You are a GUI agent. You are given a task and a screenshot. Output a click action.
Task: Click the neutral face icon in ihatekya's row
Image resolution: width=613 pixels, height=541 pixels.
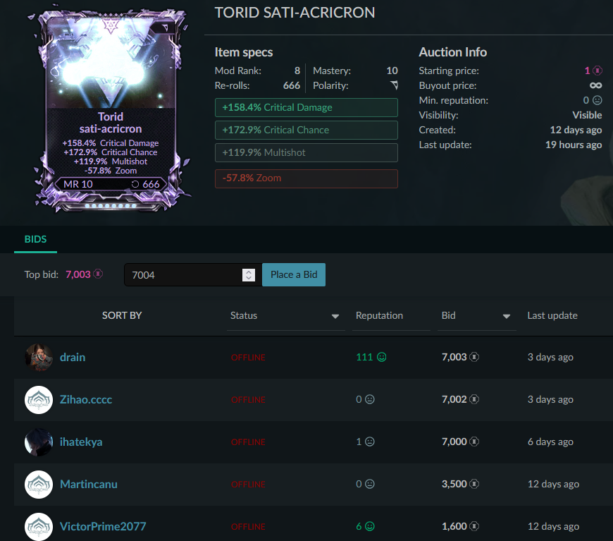(369, 442)
